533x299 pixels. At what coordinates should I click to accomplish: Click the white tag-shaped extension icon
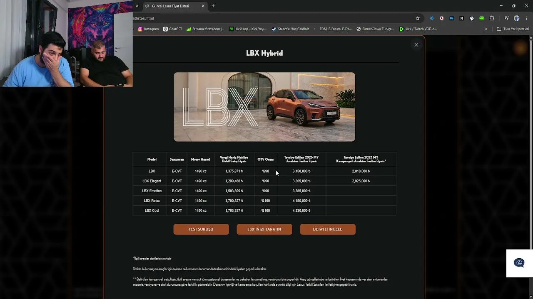click(472, 18)
